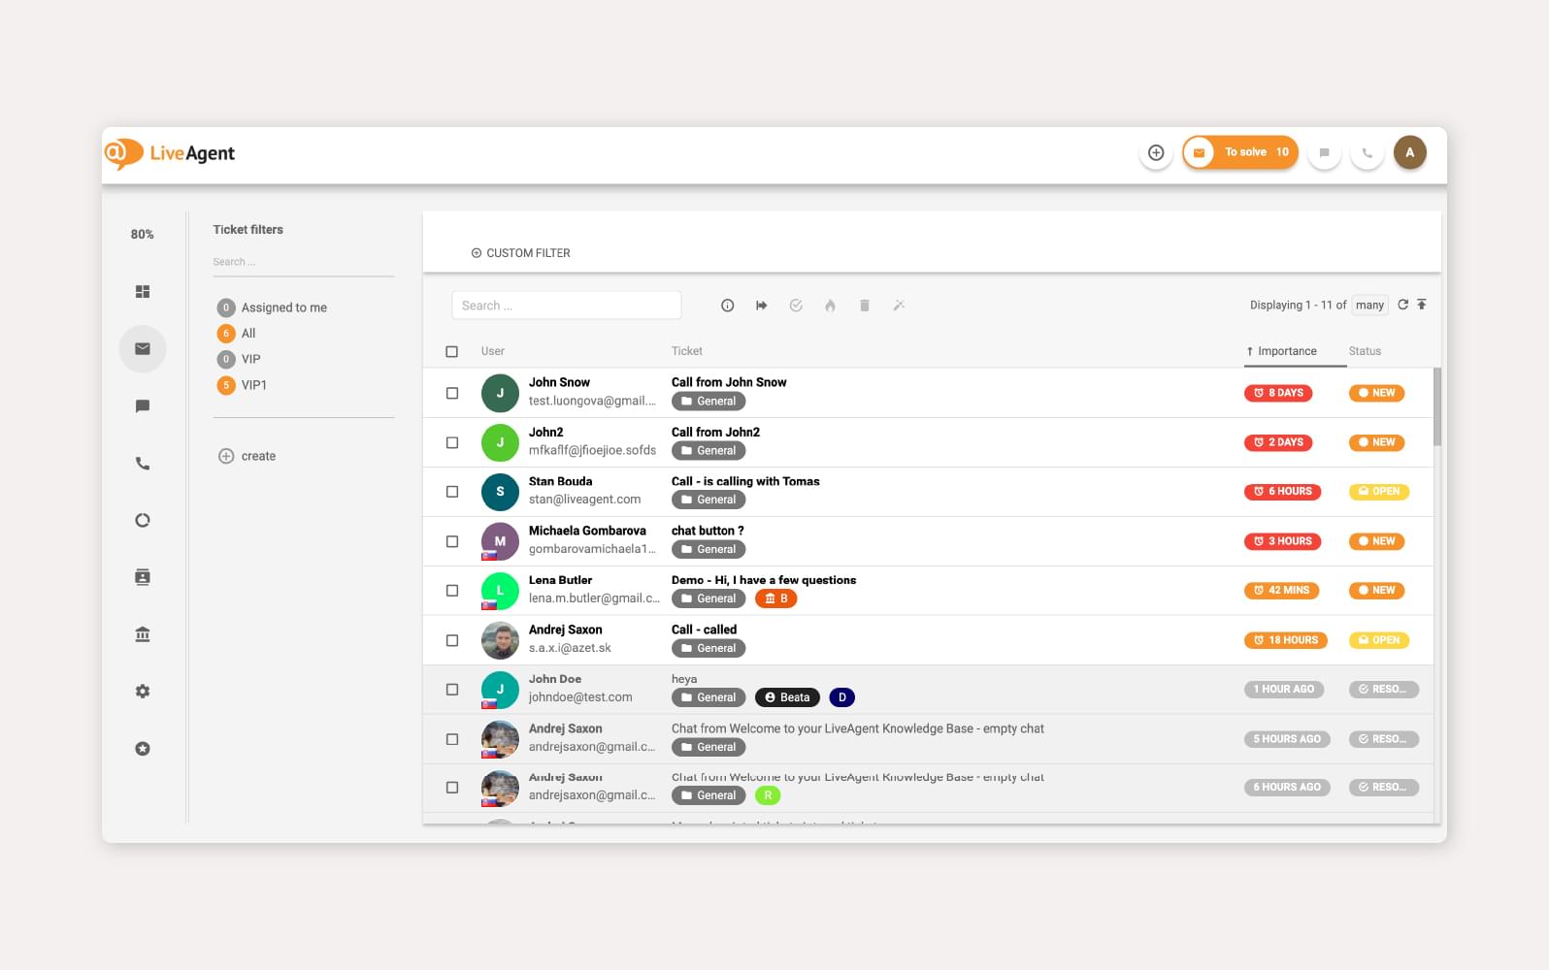This screenshot has height=970, width=1549.
Task: Click the ticket list vertical scrollbar
Action: point(1437,407)
